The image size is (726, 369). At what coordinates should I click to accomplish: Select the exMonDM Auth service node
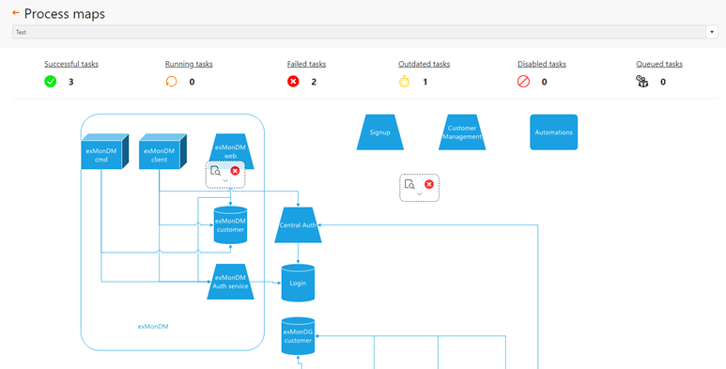[231, 282]
